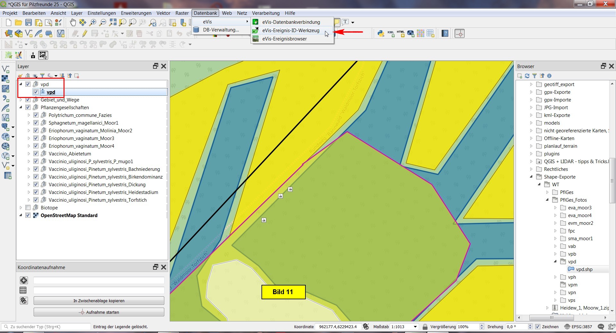Open the Python console icon
Viewport: 616px width, 333px height.
[x=381, y=33]
